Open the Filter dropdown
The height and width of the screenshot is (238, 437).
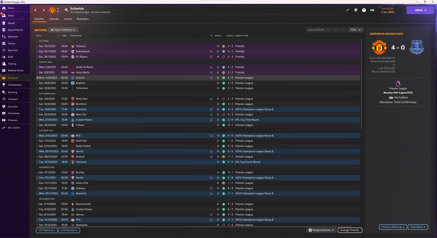pyautogui.click(x=356, y=30)
